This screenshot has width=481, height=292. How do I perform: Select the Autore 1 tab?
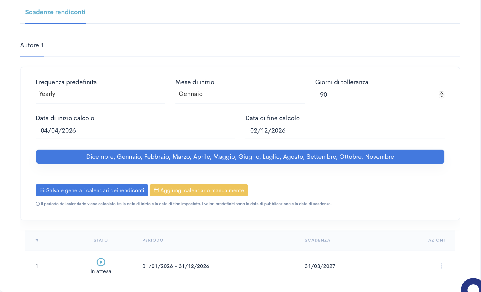point(32,45)
